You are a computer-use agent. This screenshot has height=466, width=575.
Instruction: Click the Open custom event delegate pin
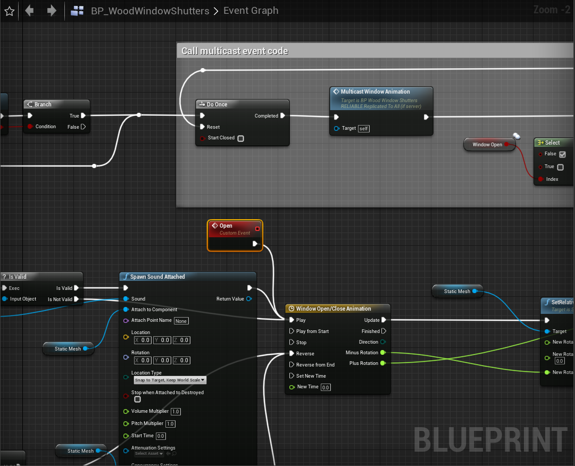[x=257, y=229]
